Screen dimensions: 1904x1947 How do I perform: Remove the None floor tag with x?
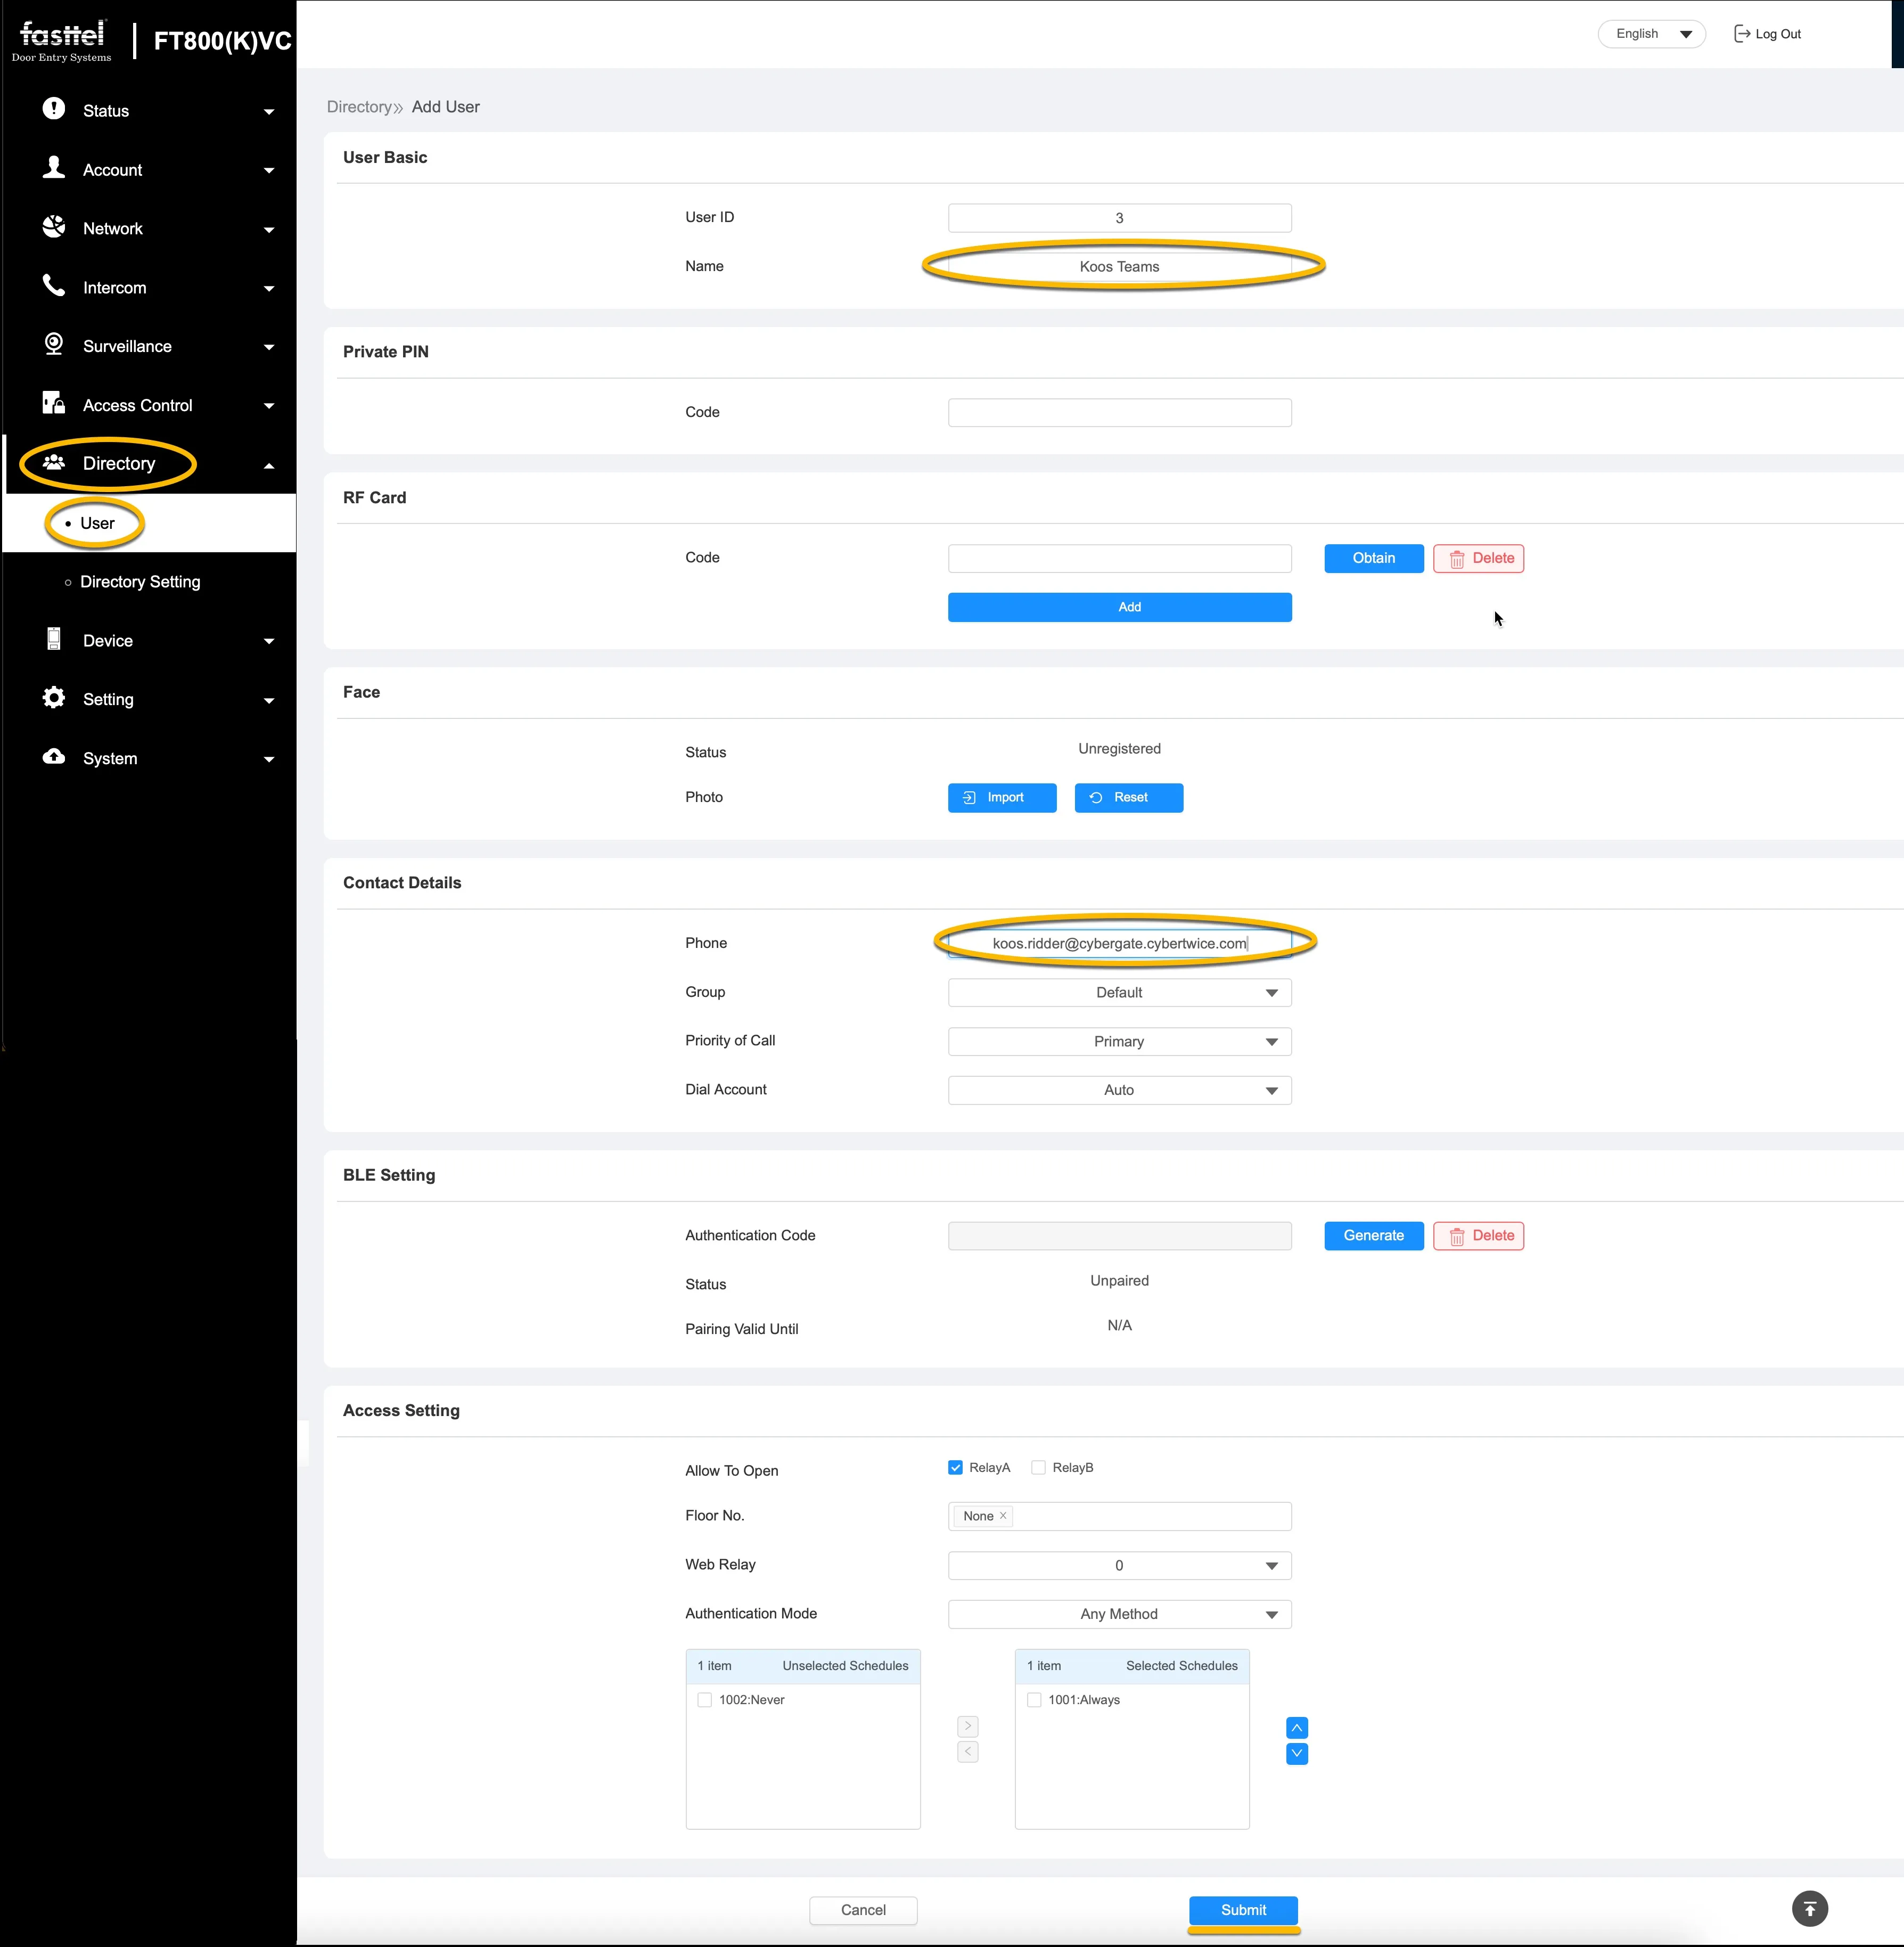tap(1003, 1516)
